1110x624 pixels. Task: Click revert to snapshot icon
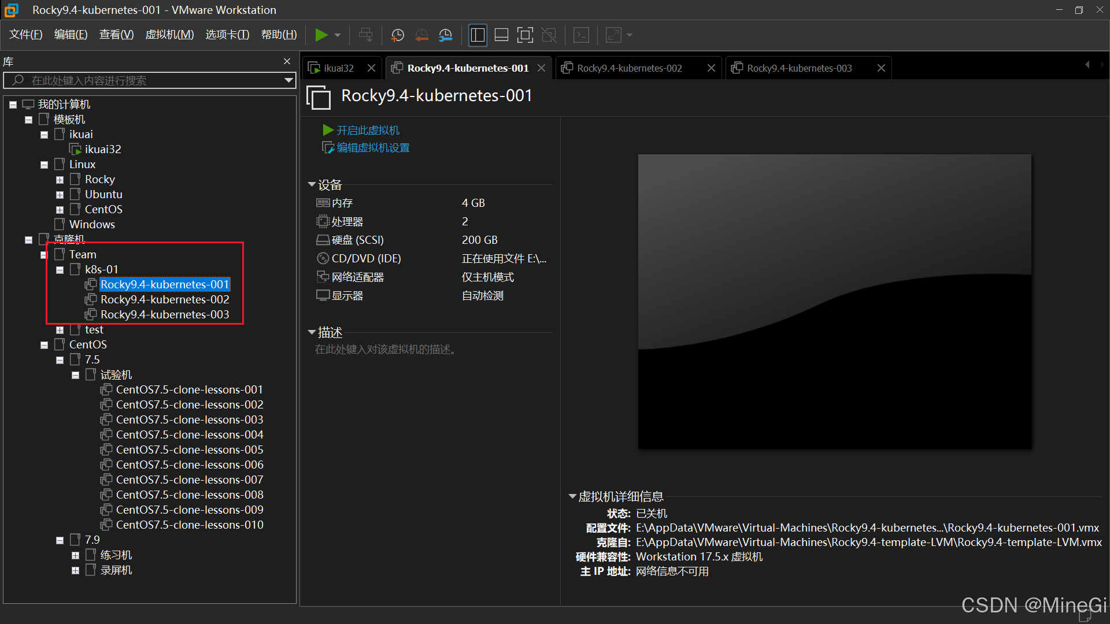tap(421, 35)
